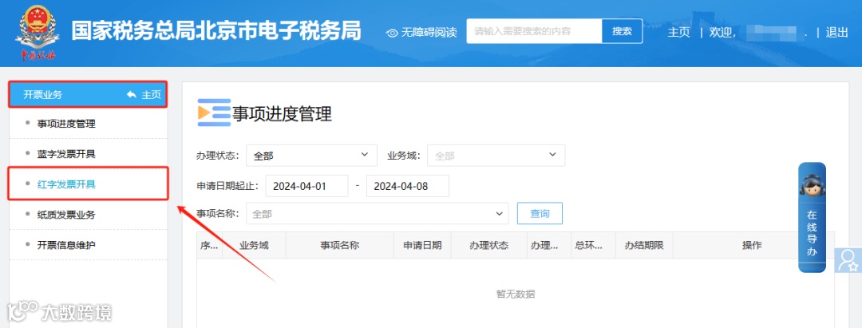Click the 查询 button
Screen dimensions: 862x328
540,213
